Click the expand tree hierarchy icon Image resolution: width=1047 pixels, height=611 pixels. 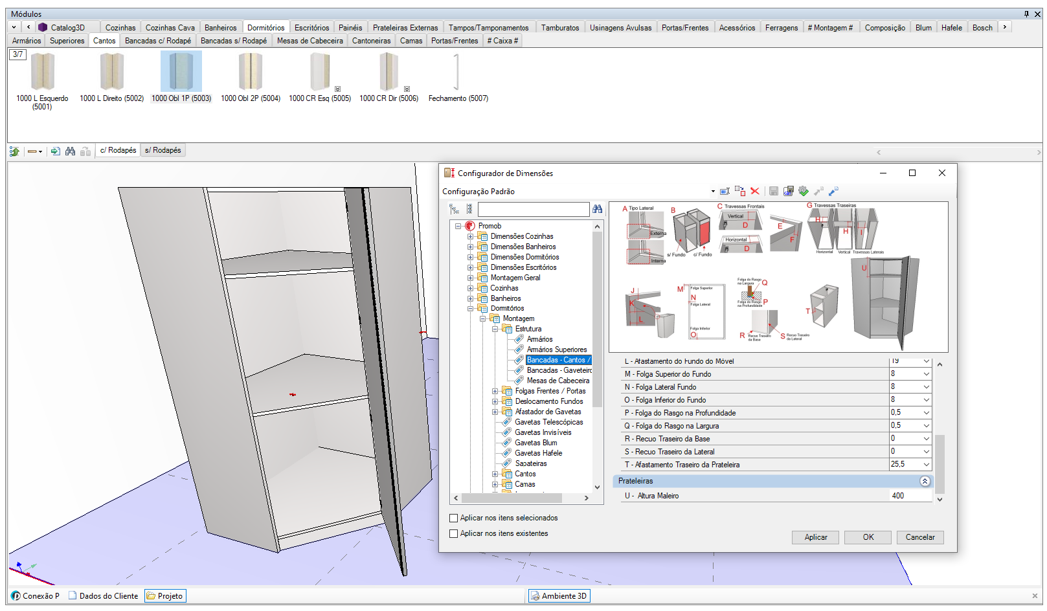pyautogui.click(x=454, y=209)
